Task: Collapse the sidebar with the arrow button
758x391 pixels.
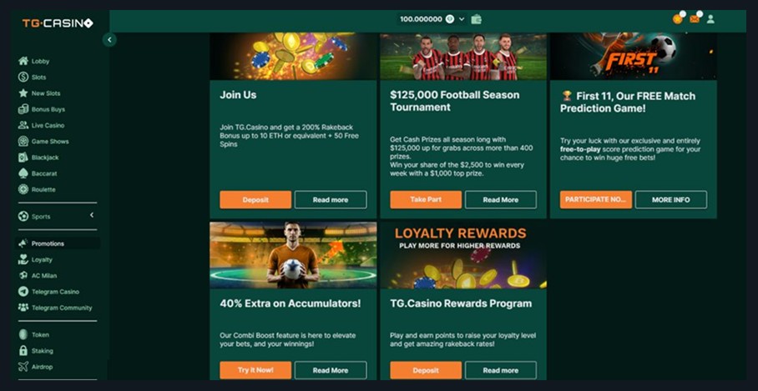Action: (x=109, y=39)
